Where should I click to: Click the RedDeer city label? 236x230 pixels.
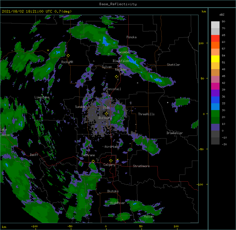(121, 70)
